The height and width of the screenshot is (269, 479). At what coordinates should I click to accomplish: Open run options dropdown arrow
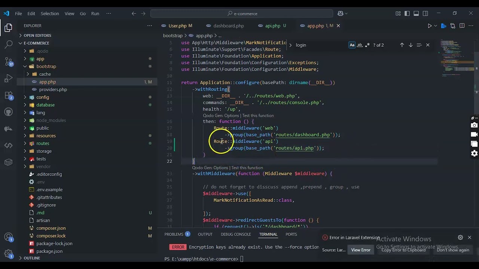coord(436,26)
